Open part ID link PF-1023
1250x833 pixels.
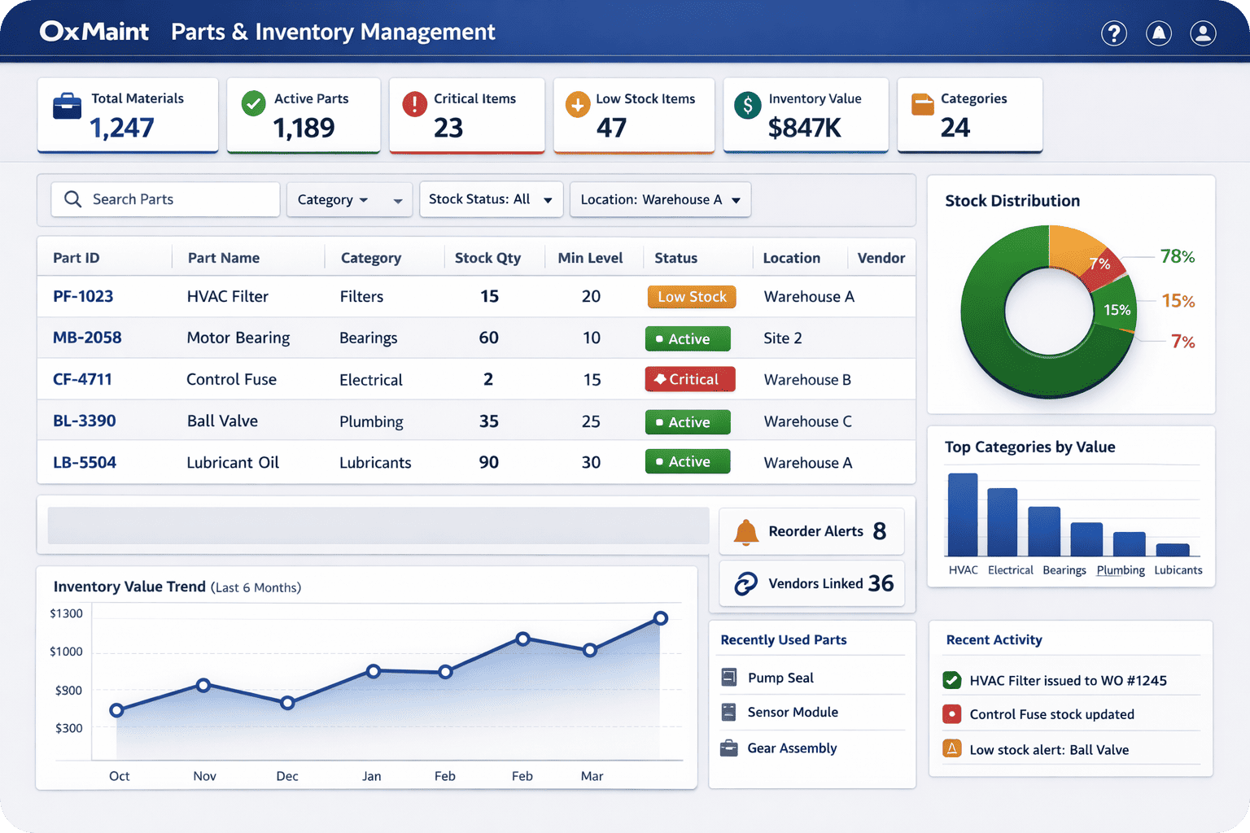[x=83, y=297]
